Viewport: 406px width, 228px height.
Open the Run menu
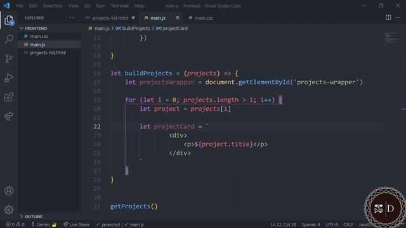[x=100, y=6]
